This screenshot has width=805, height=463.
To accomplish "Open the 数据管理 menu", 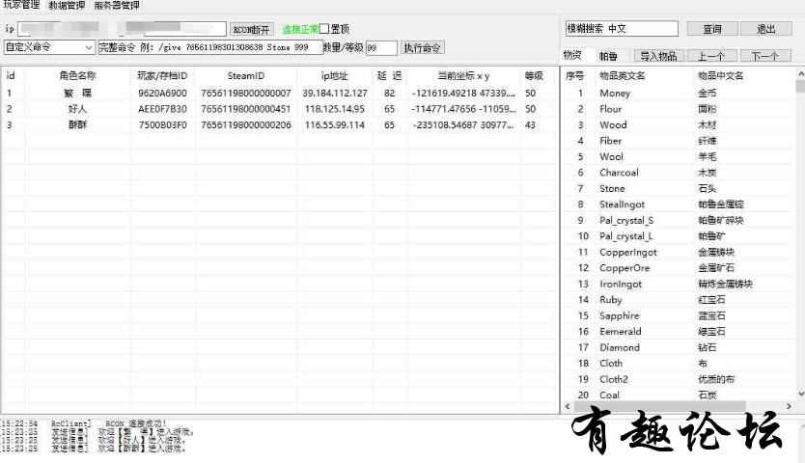I will [67, 6].
